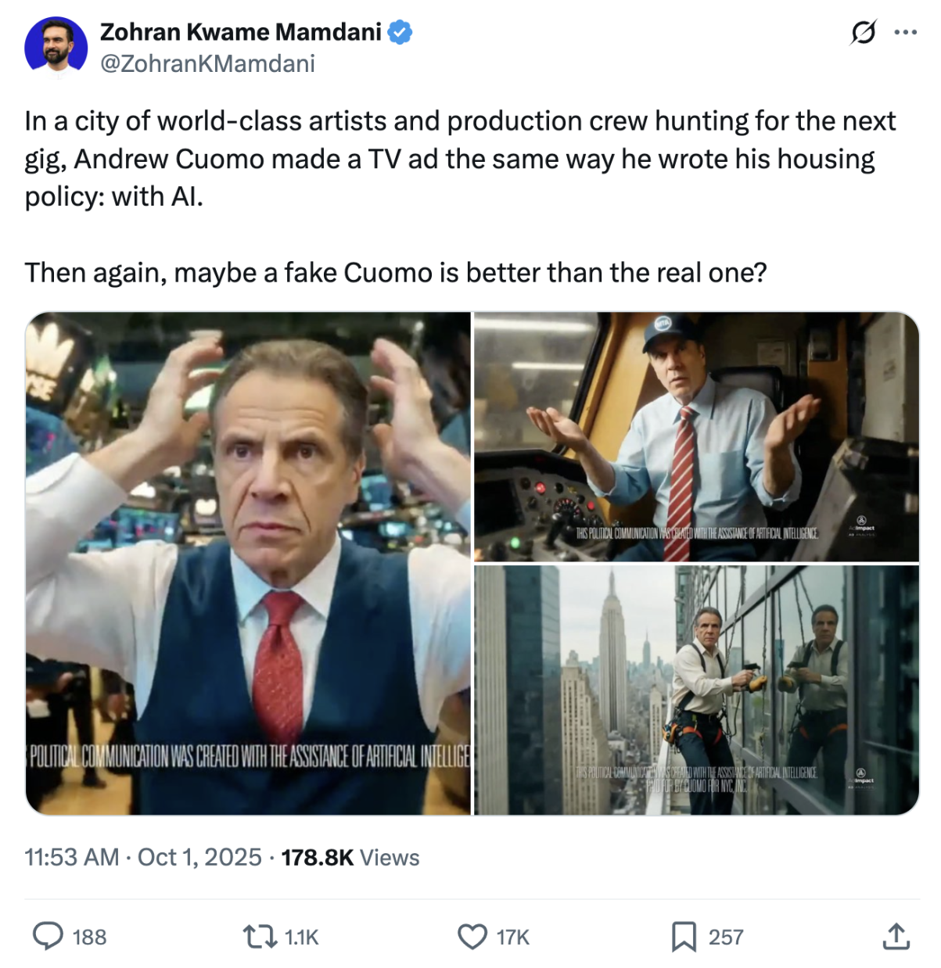941x968 pixels.
Task: Click the 257 bookmarks count
Action: [x=726, y=937]
